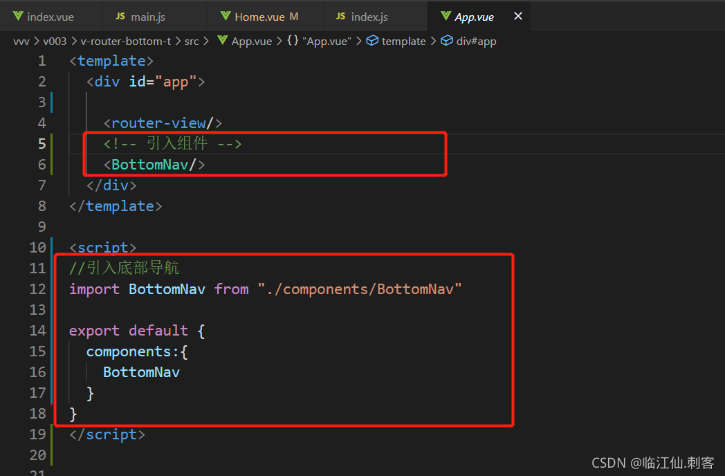Select App.vue file in breadcrumb

(252, 42)
